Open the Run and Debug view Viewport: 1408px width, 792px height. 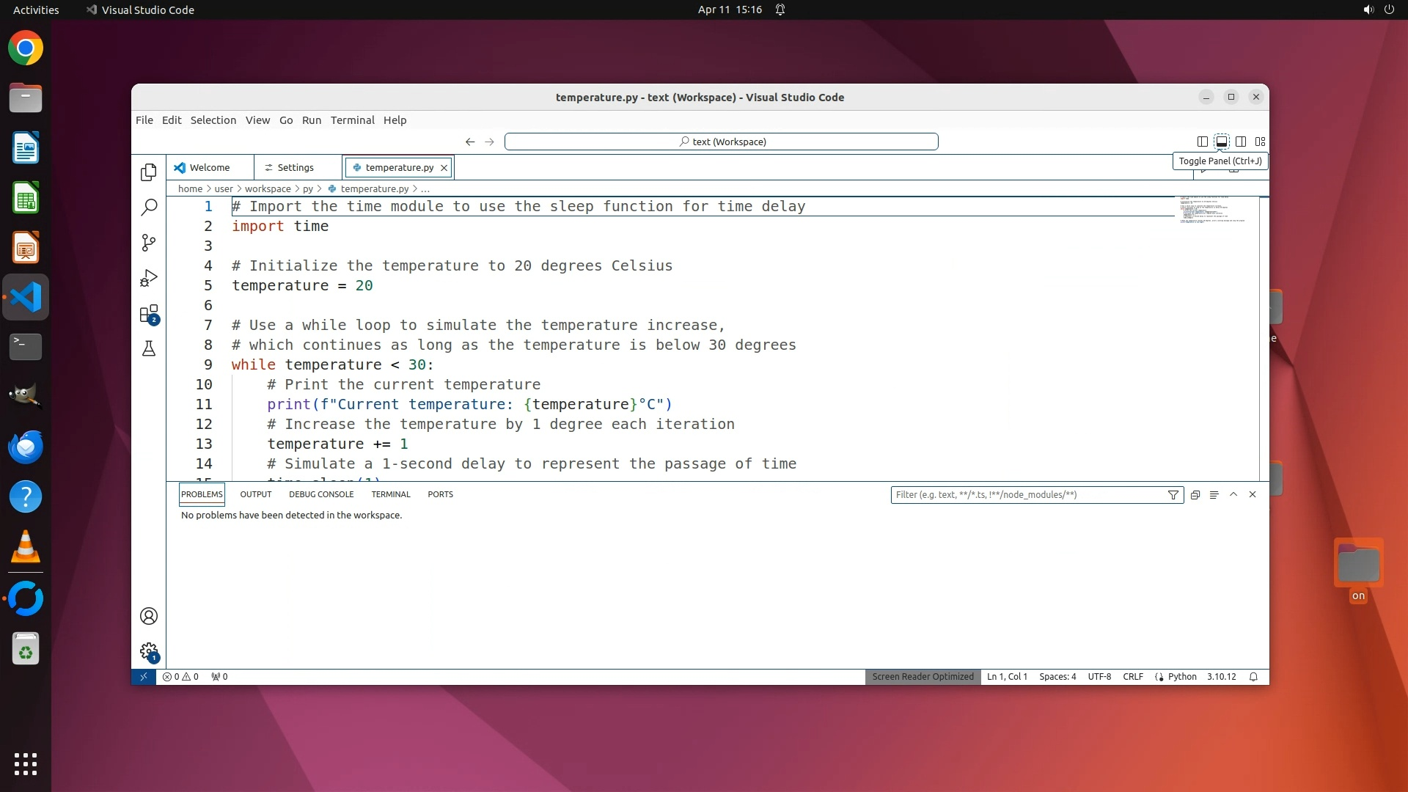tap(149, 279)
